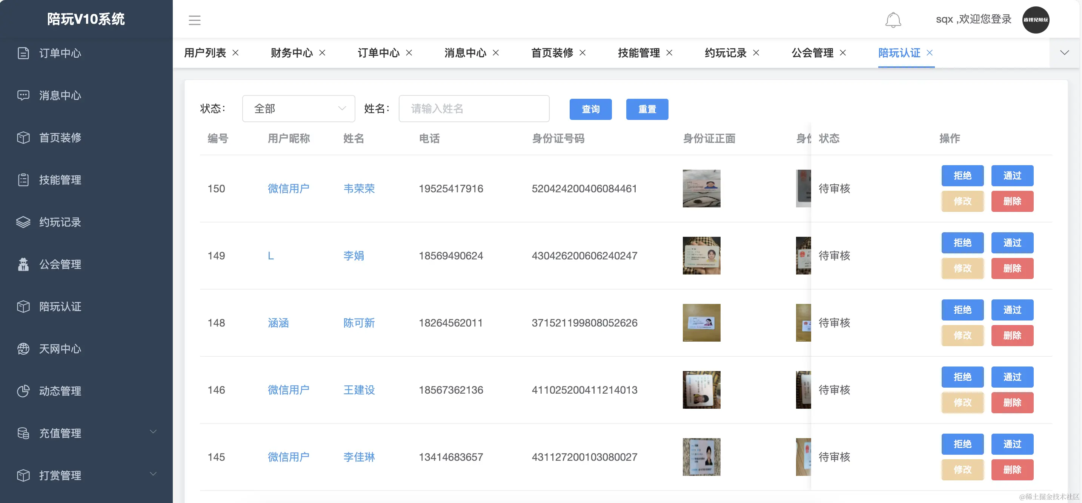The image size is (1082, 503).
Task: Select the 动态管理 sidebar icon
Action: tap(23, 391)
